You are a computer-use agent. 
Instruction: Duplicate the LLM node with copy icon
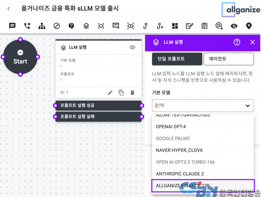click(x=121, y=92)
